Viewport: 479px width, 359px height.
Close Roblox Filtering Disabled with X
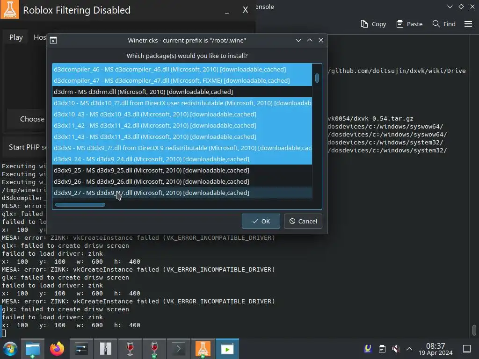(245, 10)
